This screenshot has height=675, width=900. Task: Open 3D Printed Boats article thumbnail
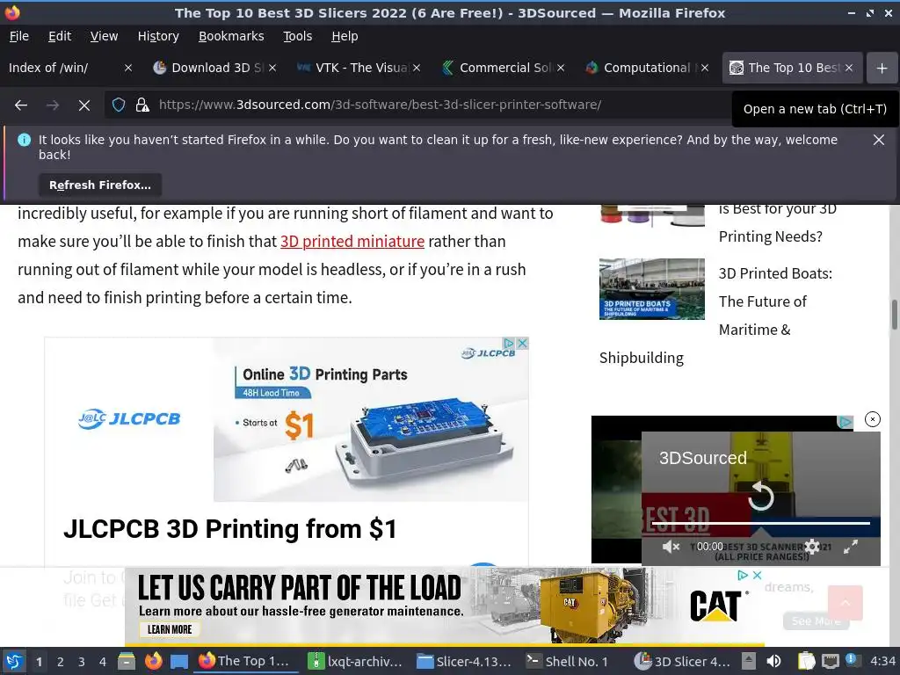coord(651,288)
